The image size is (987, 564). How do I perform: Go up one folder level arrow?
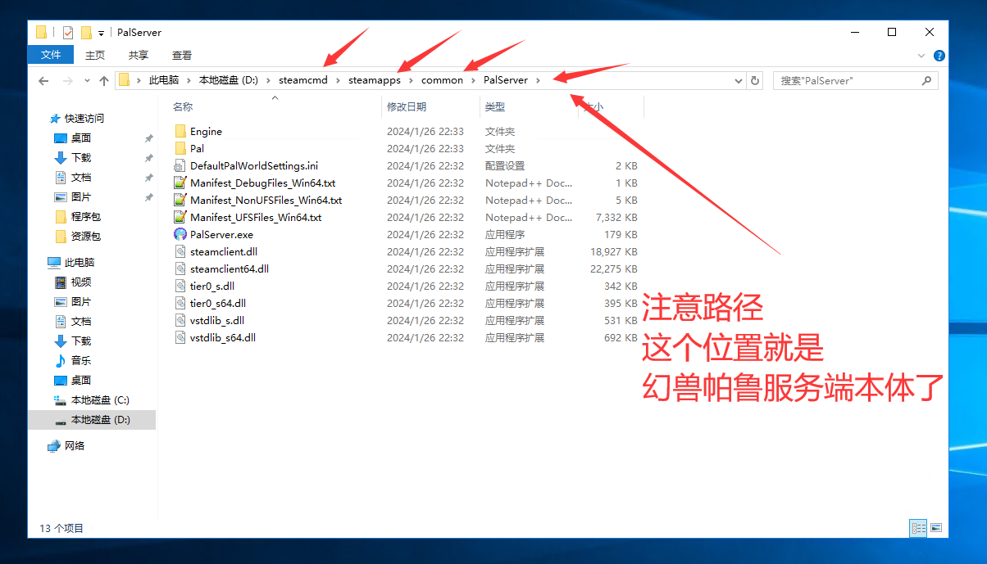pos(103,80)
